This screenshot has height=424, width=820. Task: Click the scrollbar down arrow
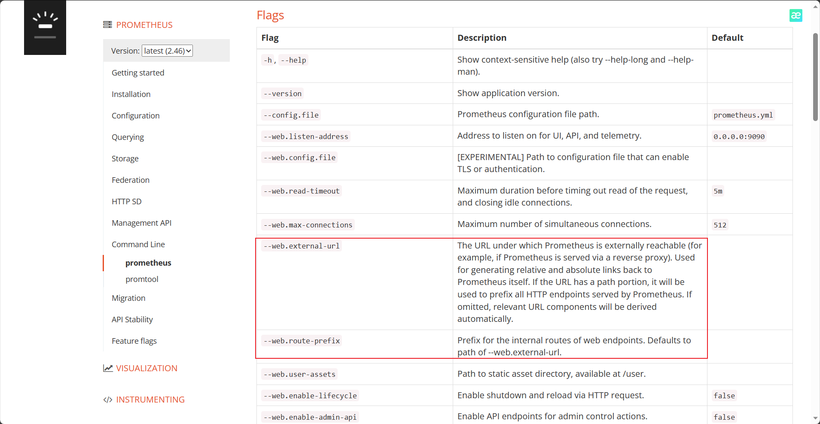click(x=815, y=418)
